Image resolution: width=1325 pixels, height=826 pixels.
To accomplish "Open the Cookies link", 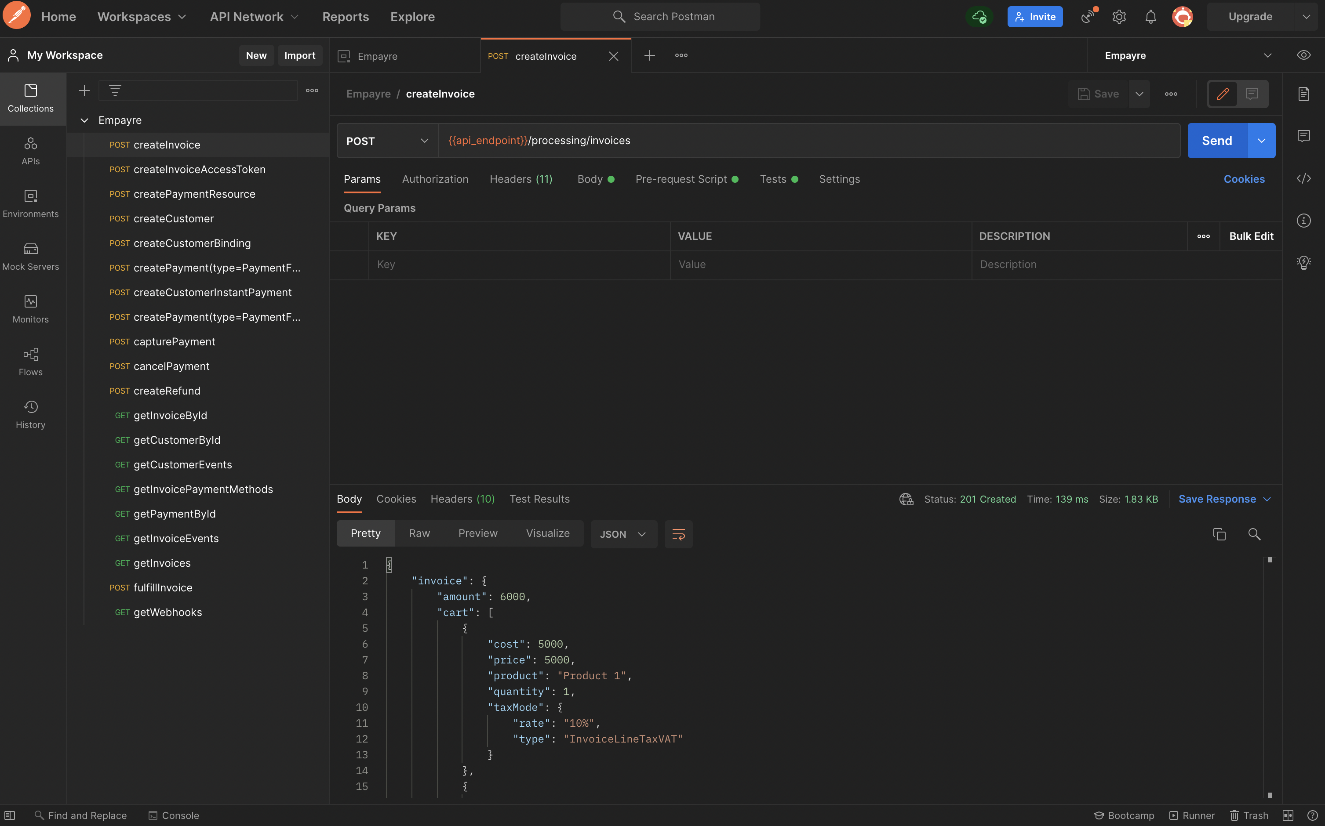I will click(x=1244, y=179).
